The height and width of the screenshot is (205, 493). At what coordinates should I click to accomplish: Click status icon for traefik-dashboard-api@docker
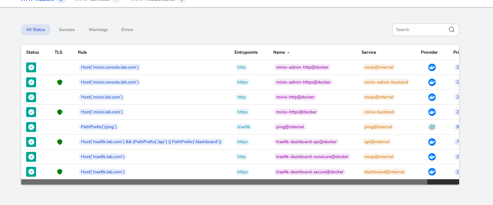tap(31, 142)
